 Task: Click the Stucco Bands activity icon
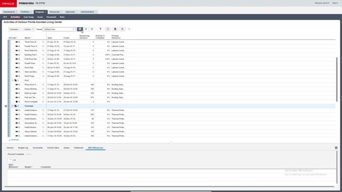click(17, 132)
